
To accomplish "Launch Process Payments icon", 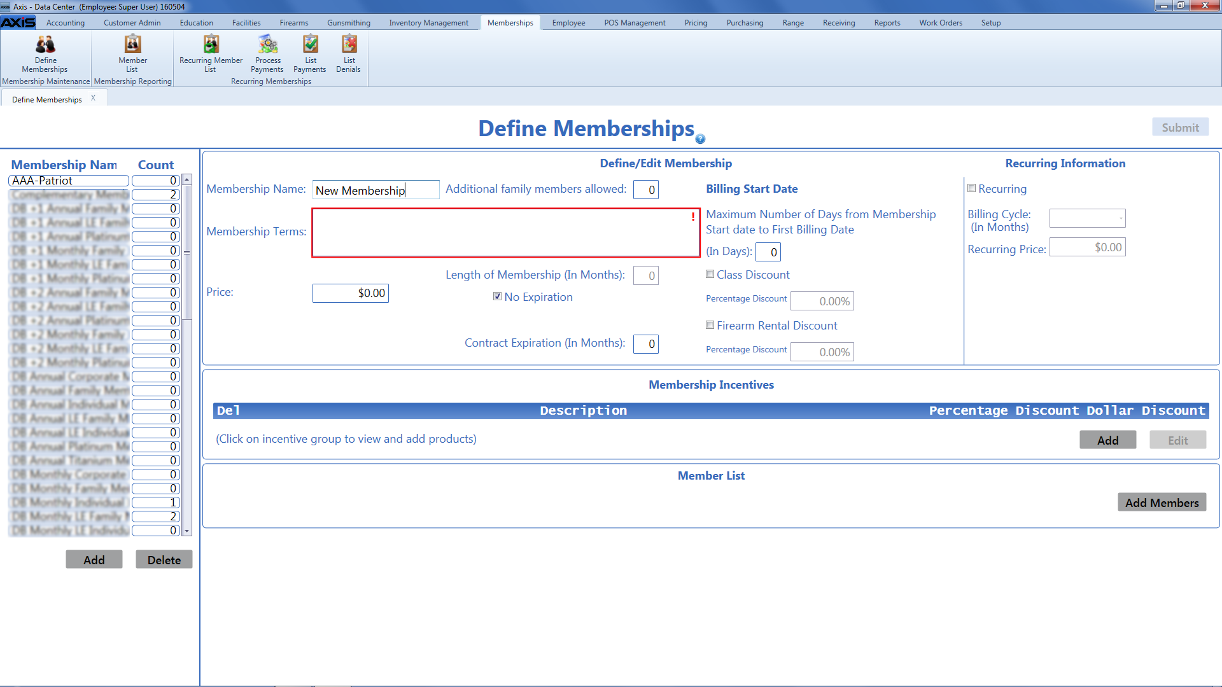I will (x=267, y=54).
